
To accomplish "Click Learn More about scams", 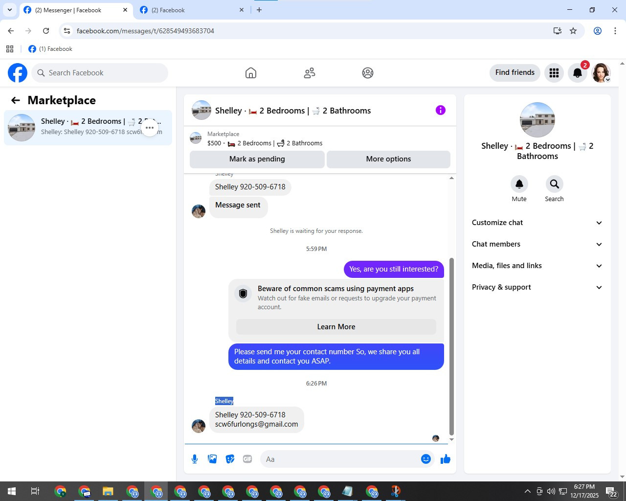I will coord(336,327).
